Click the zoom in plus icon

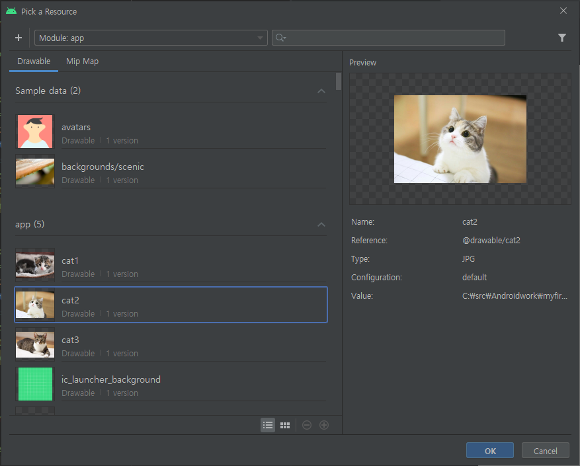tap(324, 425)
